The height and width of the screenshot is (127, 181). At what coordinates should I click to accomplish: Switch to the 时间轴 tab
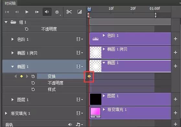pyautogui.click(x=10, y=3)
